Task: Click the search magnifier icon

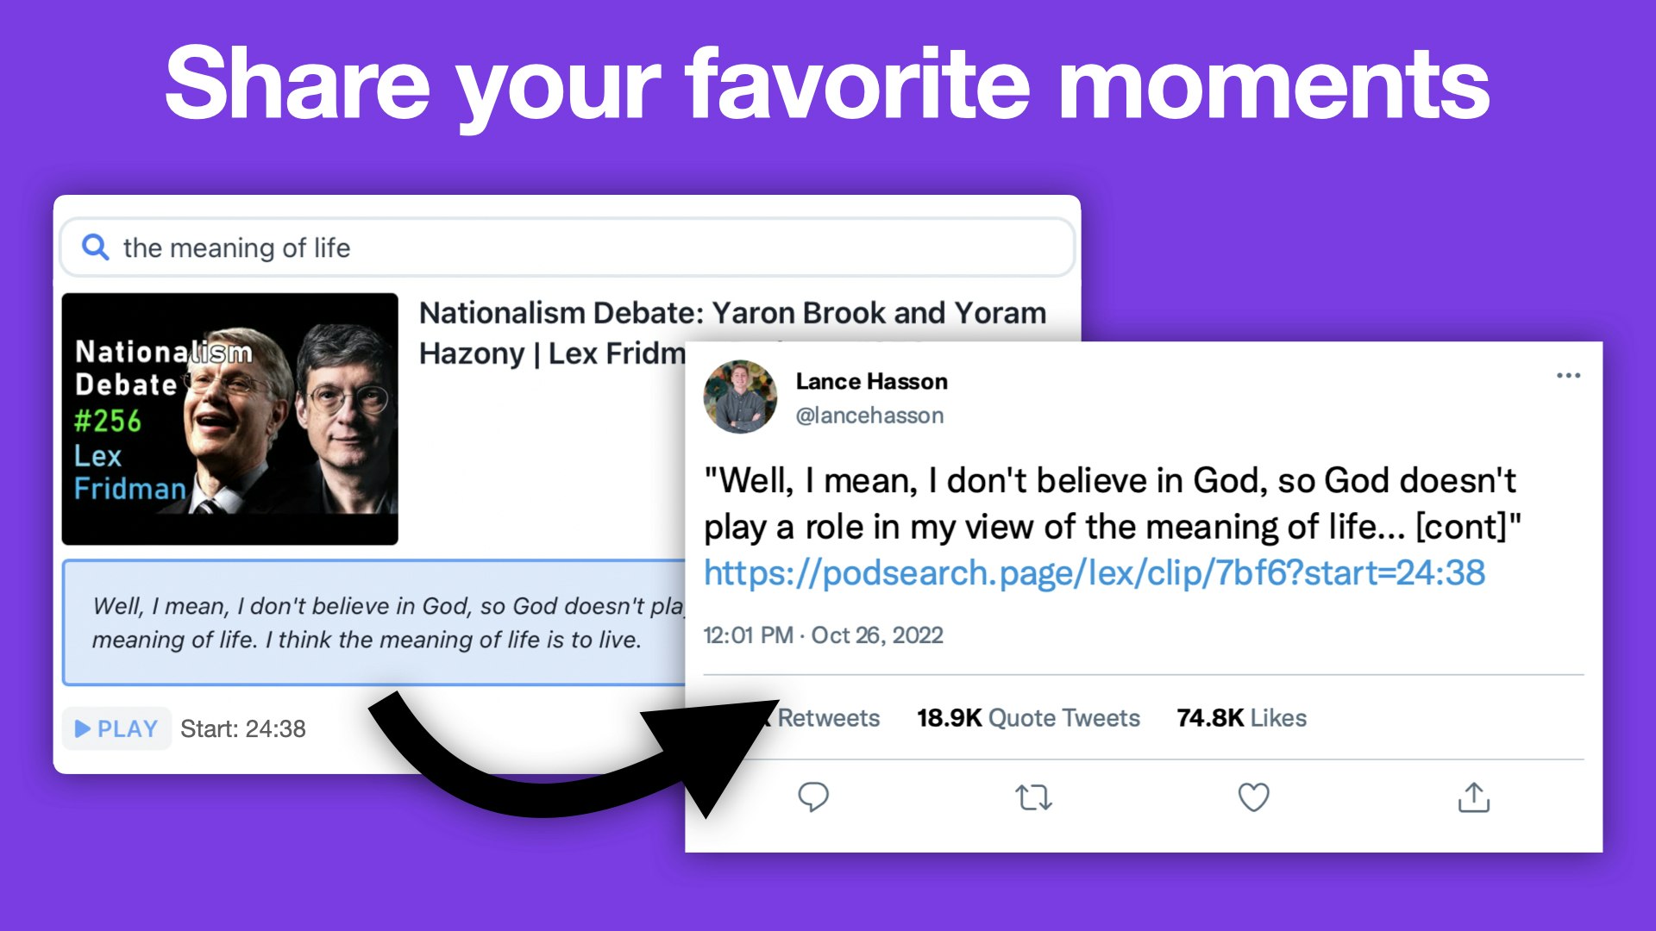Action: point(95,247)
